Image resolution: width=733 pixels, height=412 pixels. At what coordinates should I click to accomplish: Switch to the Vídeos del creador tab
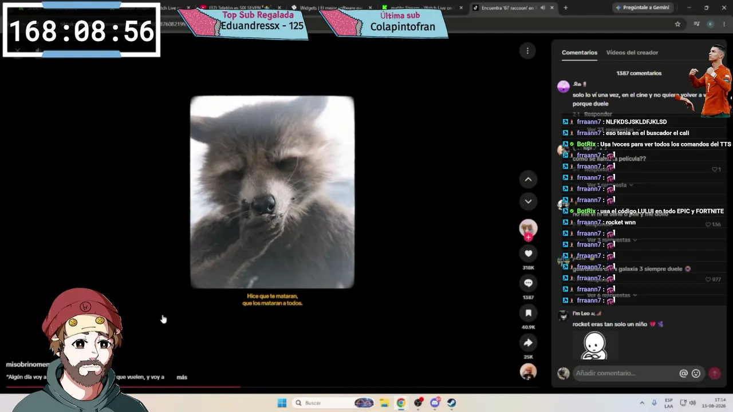click(x=632, y=53)
